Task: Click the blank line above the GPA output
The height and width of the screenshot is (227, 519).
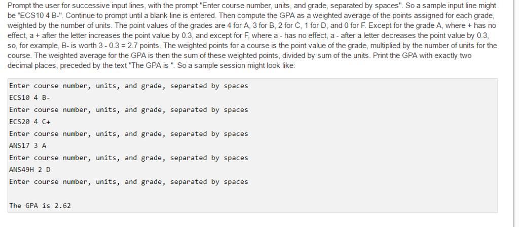Action: click(252, 194)
